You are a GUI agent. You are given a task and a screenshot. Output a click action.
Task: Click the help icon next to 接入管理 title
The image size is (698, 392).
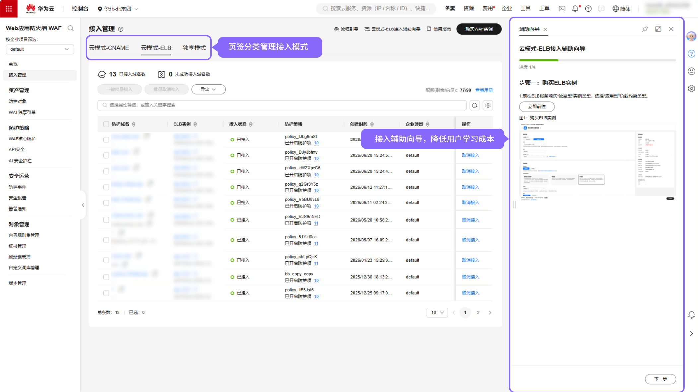tap(121, 29)
